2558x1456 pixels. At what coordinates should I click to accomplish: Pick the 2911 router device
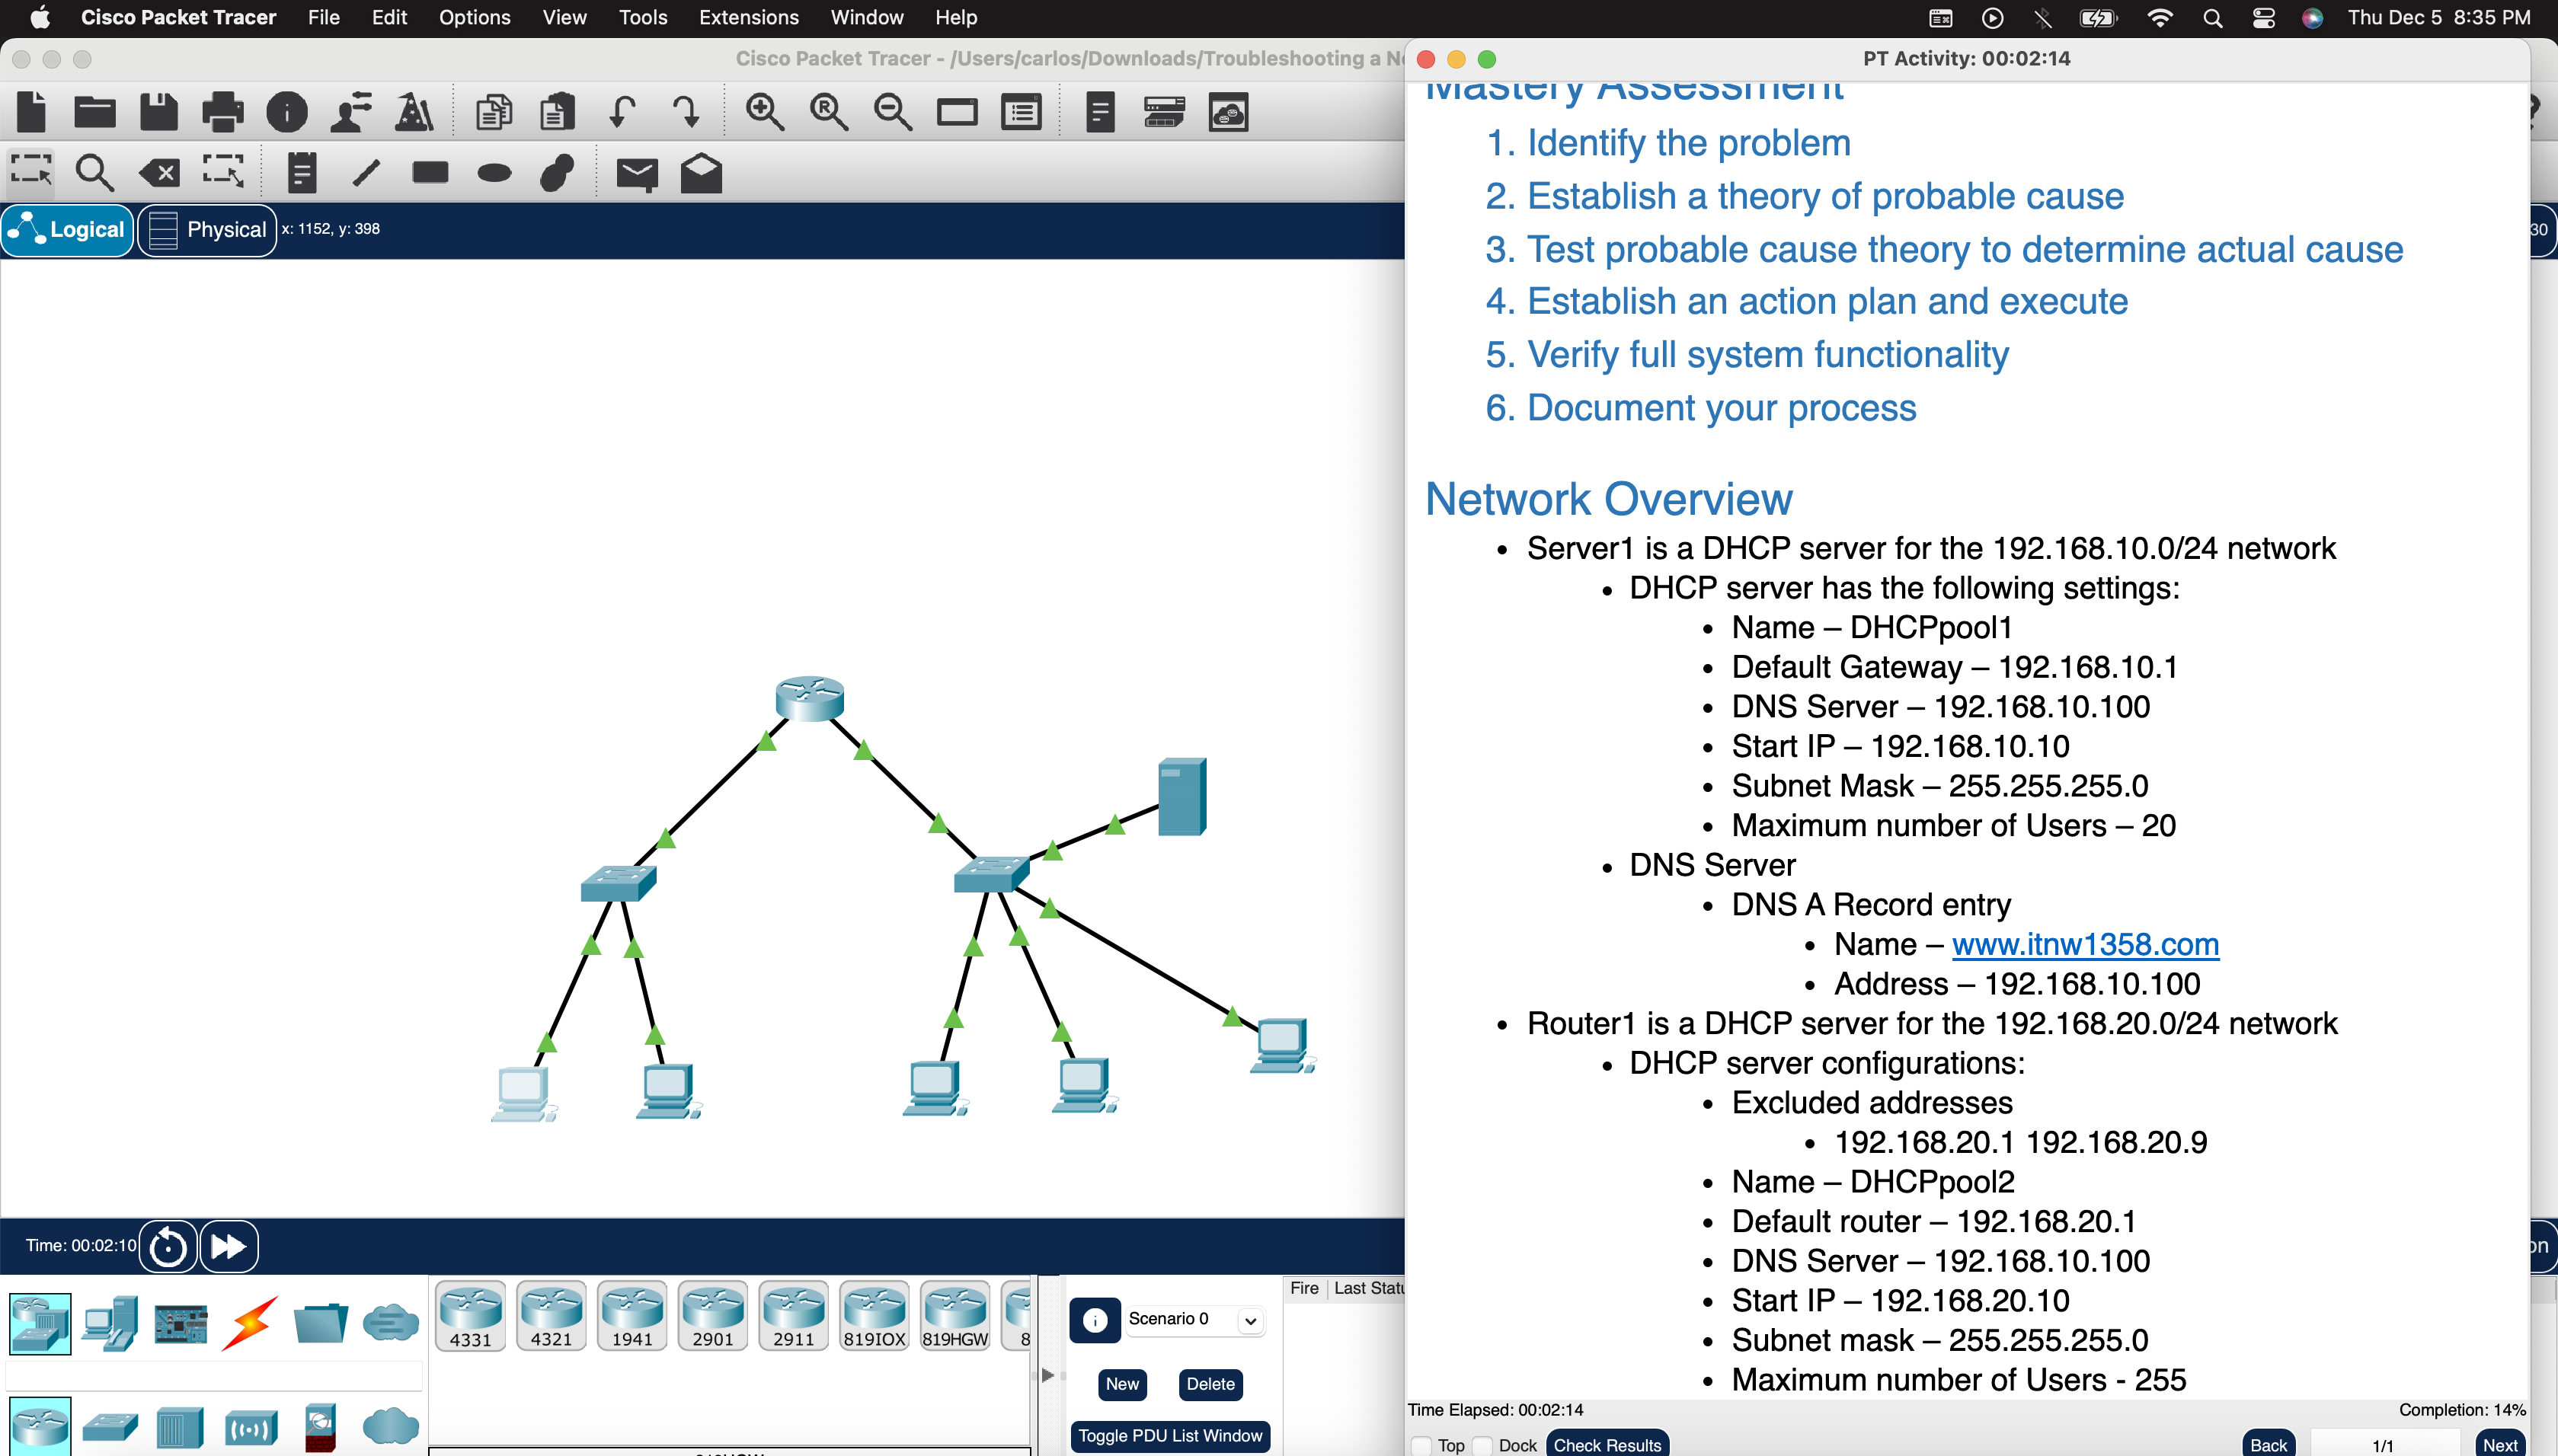point(793,1315)
